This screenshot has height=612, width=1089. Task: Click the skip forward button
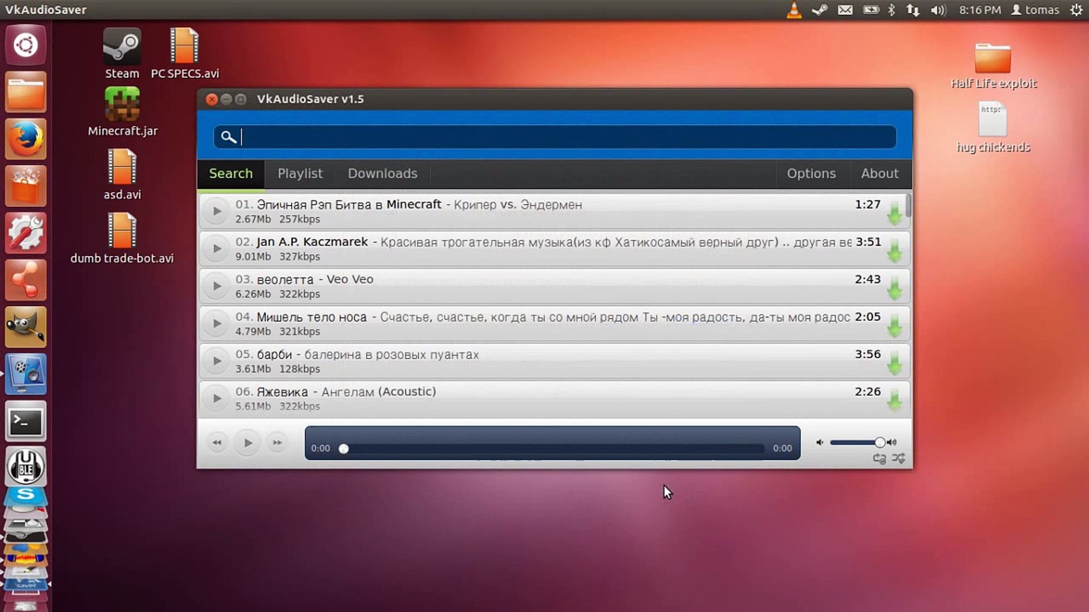coord(276,441)
